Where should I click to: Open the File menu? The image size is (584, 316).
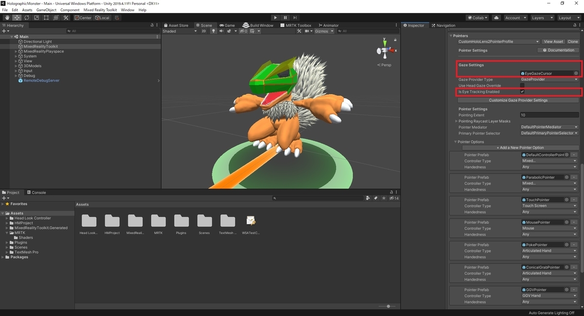(x=5, y=10)
